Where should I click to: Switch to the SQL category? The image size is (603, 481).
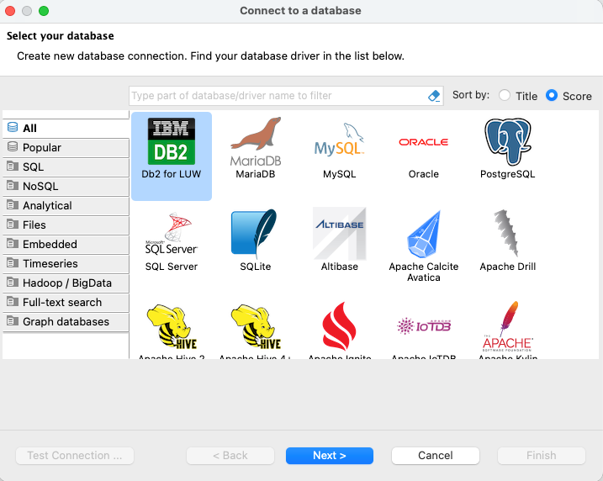click(66, 166)
